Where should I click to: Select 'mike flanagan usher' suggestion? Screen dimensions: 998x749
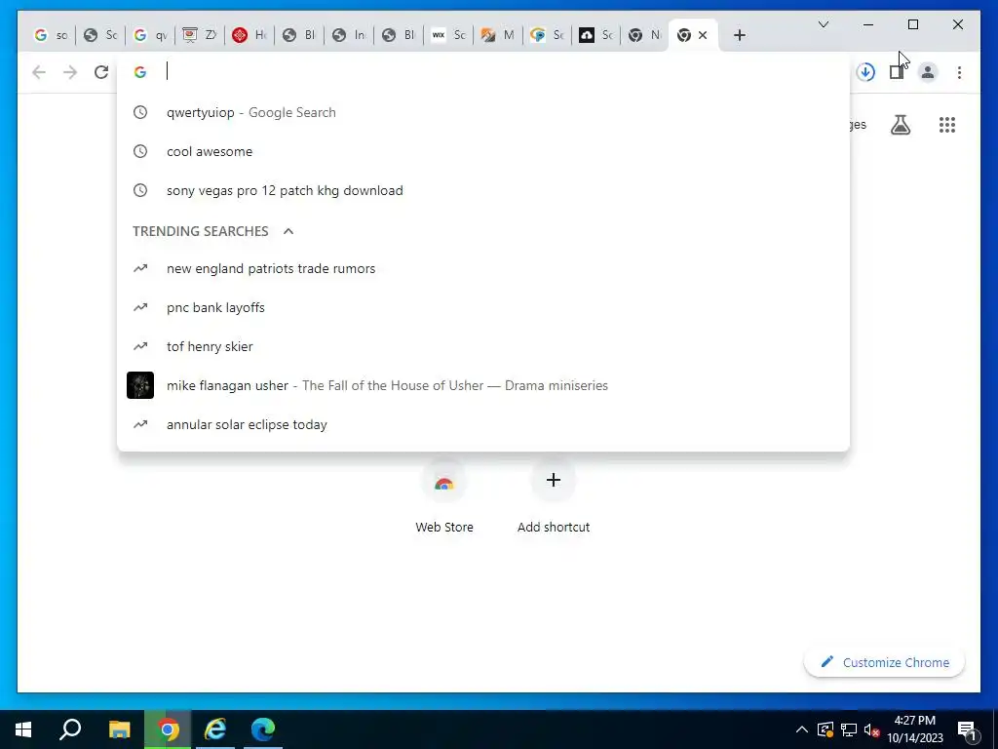point(483,385)
